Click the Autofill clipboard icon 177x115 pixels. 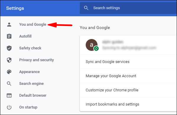tap(9, 36)
